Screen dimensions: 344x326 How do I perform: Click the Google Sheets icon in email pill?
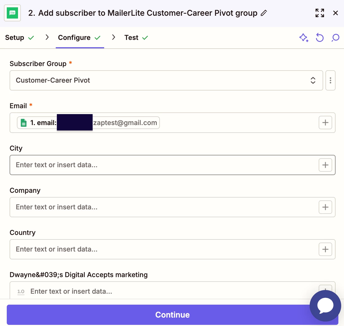coord(24,123)
